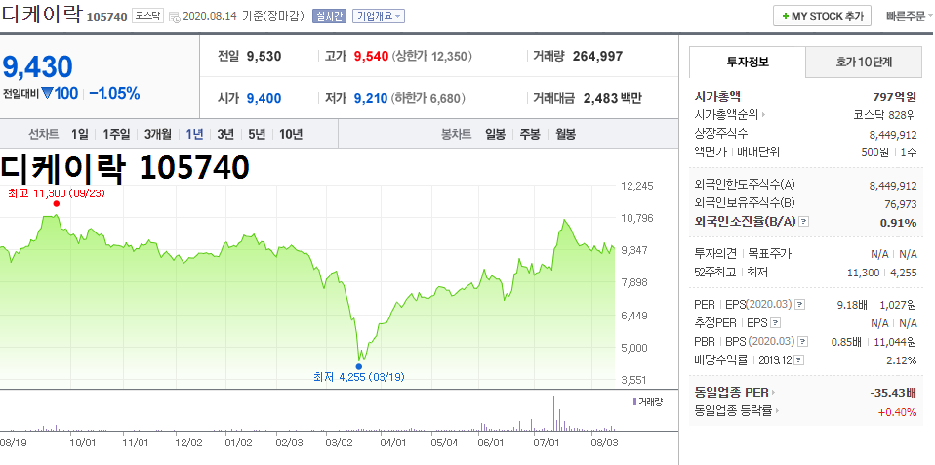Click the 외국인보유주식수 value 76,973
Image resolution: width=935 pixels, height=465 pixels.
click(901, 204)
